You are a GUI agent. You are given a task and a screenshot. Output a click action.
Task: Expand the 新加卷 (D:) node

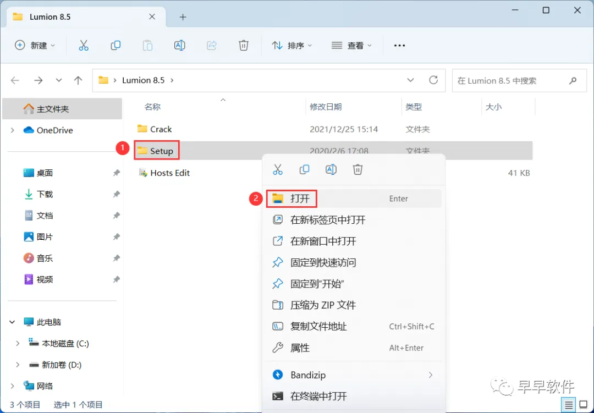coord(18,365)
